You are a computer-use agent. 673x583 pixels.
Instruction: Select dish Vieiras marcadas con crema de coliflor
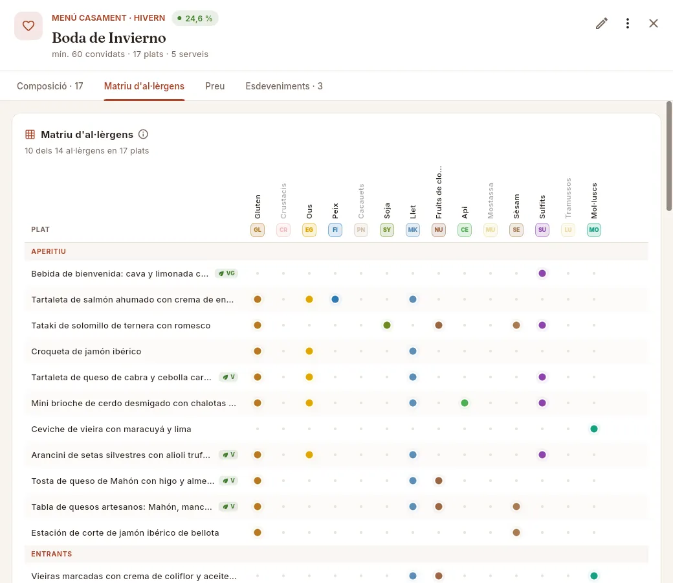[134, 576]
